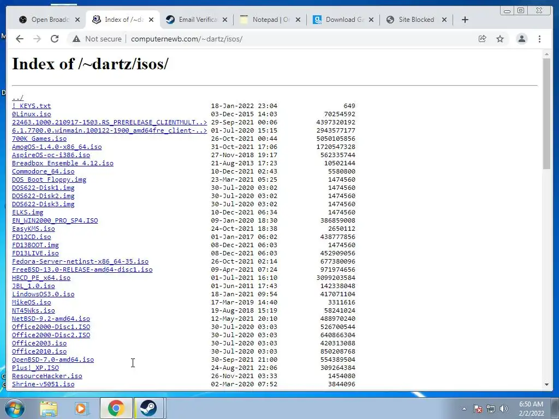Open the MikeOS.iso link

31,302
